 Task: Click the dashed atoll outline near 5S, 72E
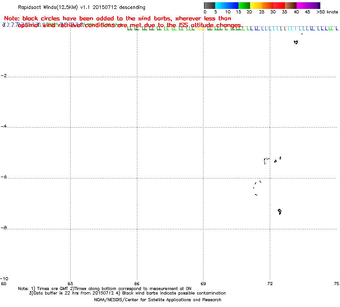pos(267,161)
